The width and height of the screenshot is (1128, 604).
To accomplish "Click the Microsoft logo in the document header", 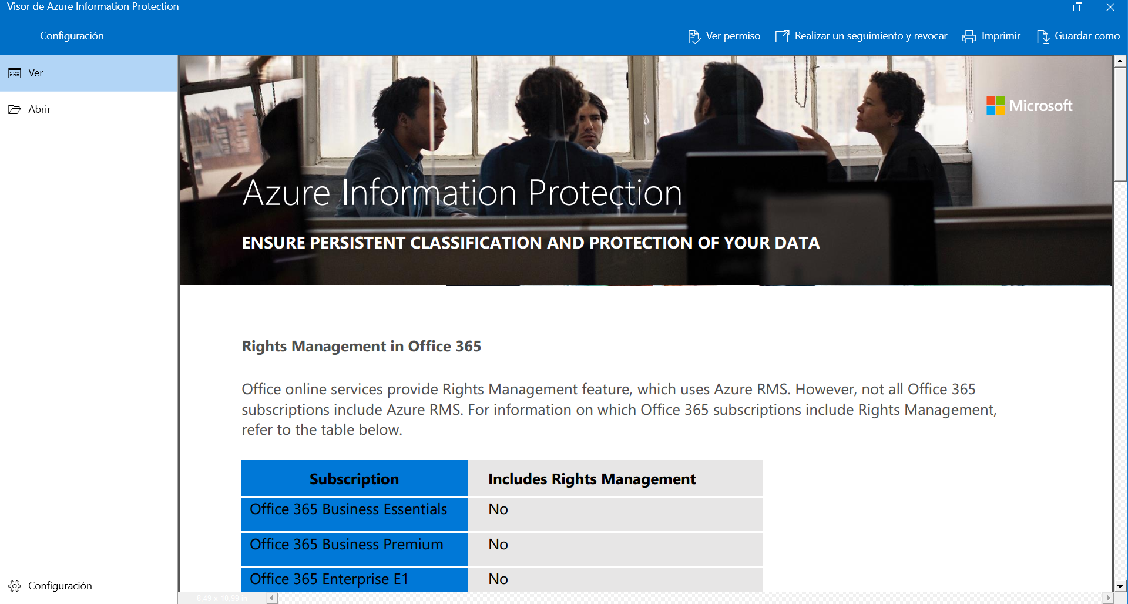I will coord(1029,106).
